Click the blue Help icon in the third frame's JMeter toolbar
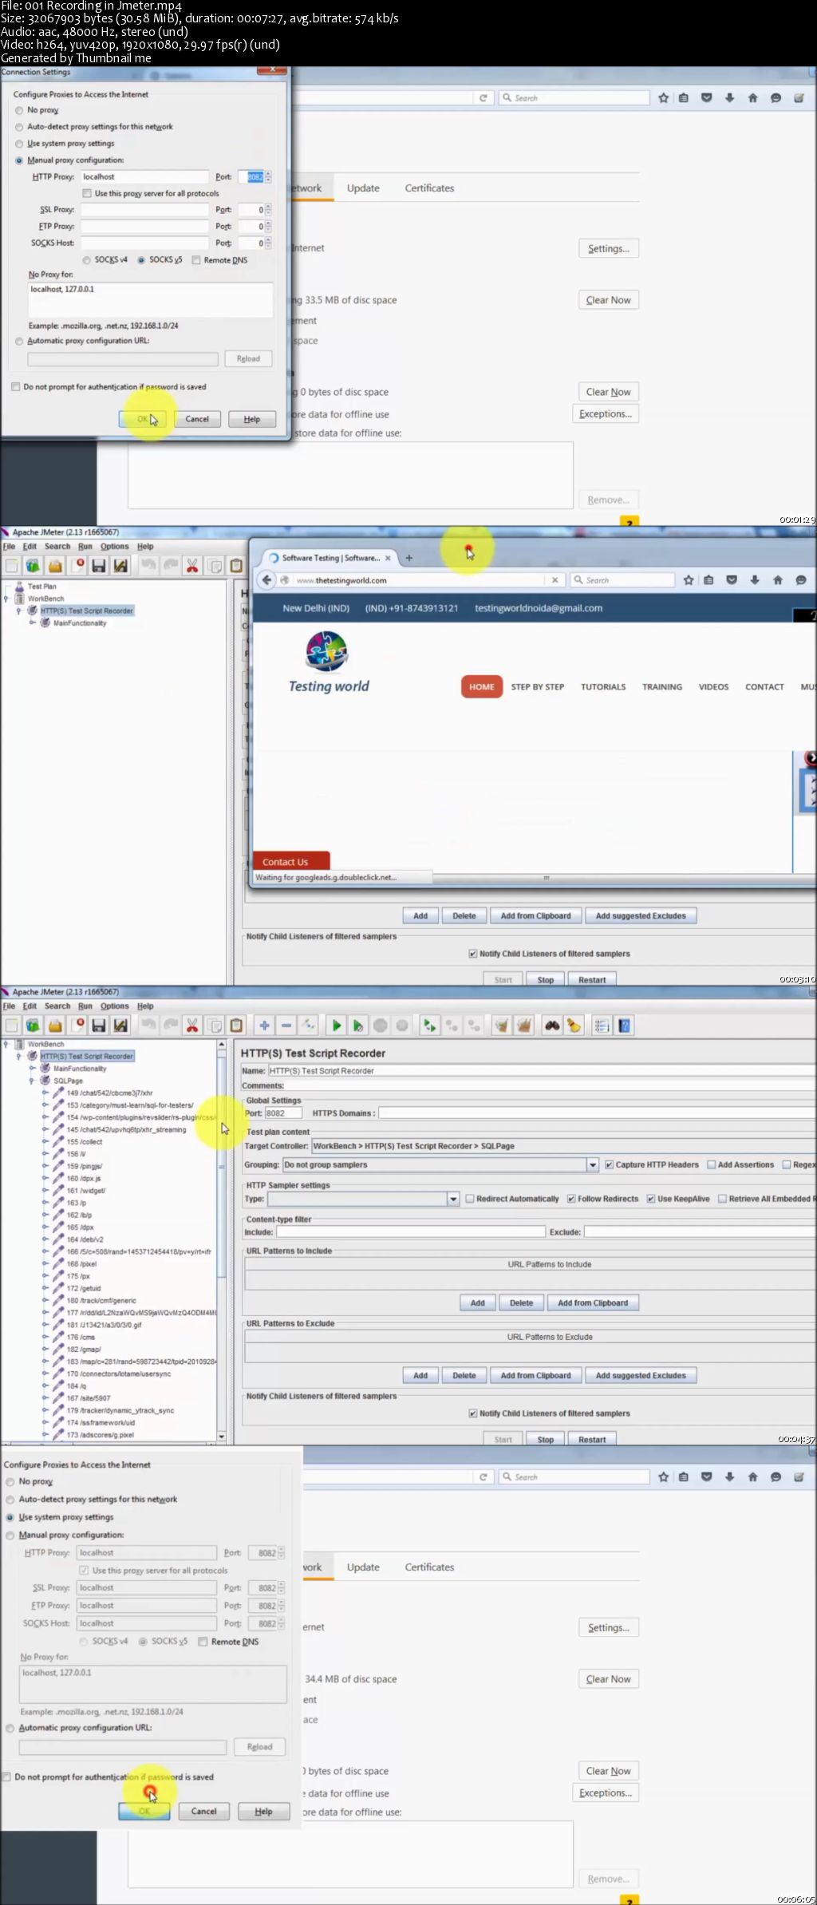Viewport: 817px width, 1905px height. (x=625, y=1026)
